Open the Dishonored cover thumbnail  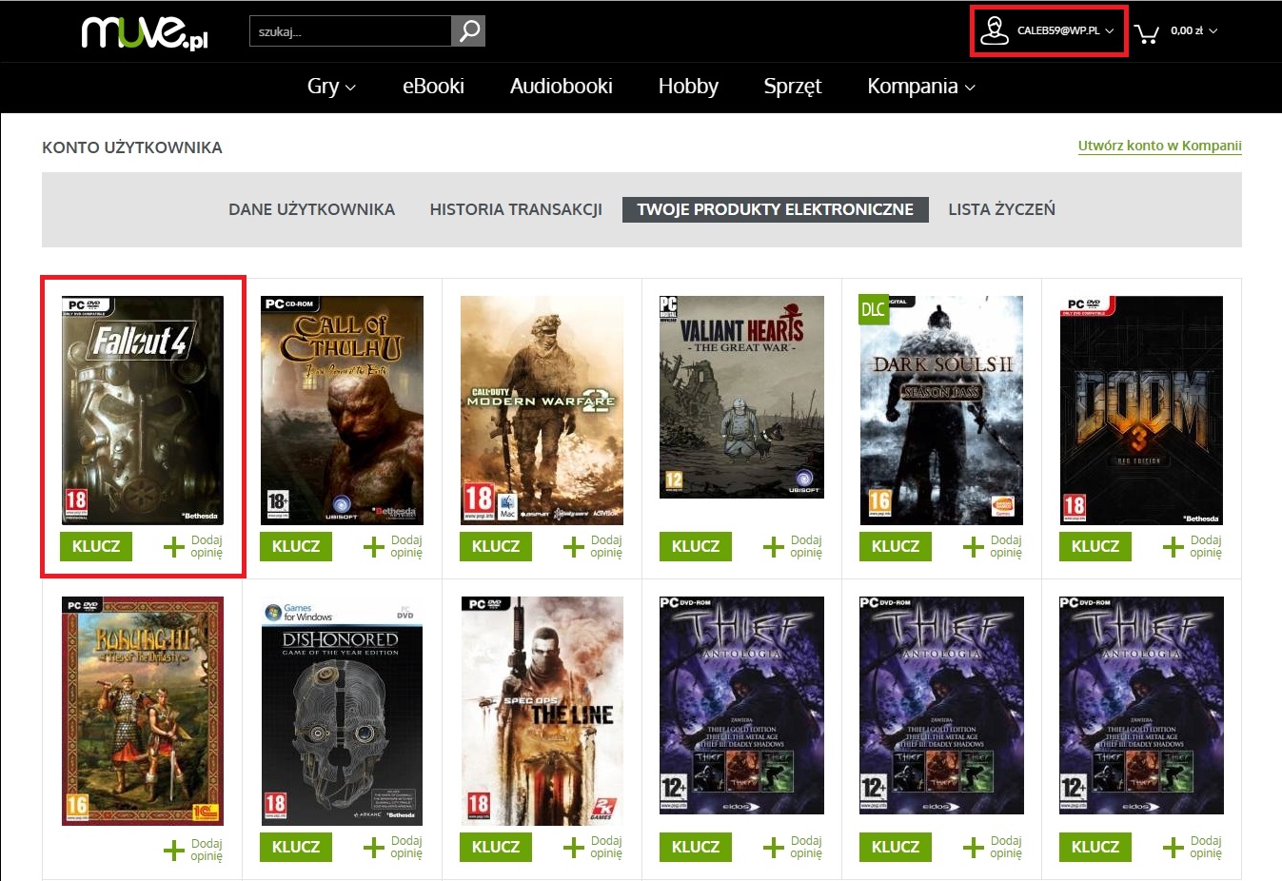(x=343, y=711)
